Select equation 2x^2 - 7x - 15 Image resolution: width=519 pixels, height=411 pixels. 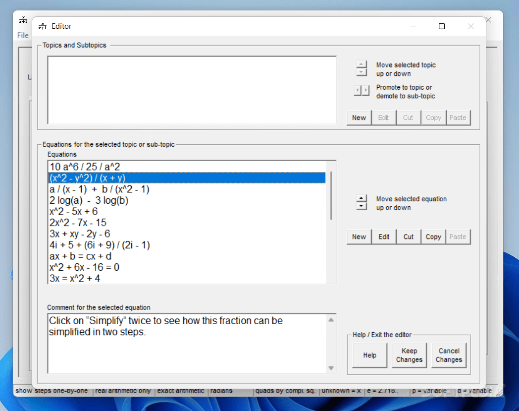point(187,223)
